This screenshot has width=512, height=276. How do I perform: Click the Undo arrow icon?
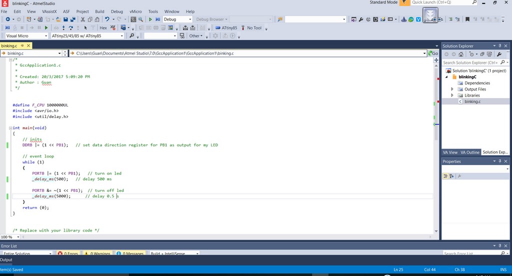(107, 19)
